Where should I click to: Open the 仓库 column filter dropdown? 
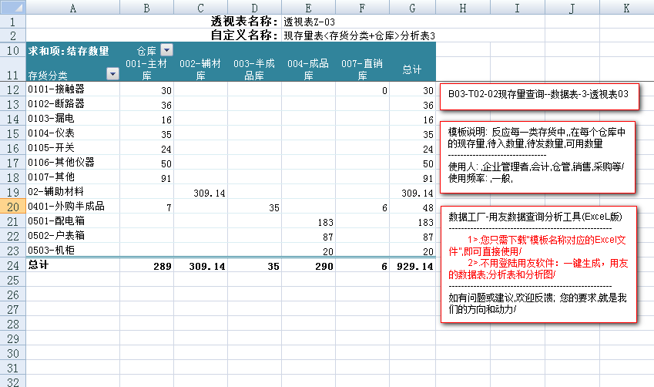click(167, 50)
